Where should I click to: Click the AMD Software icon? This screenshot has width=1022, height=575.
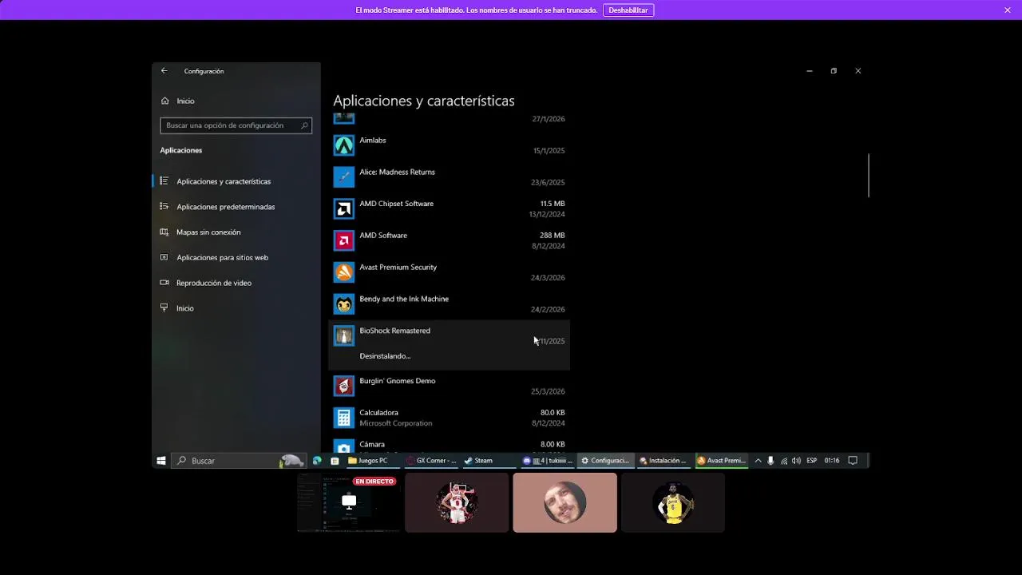[x=344, y=240]
